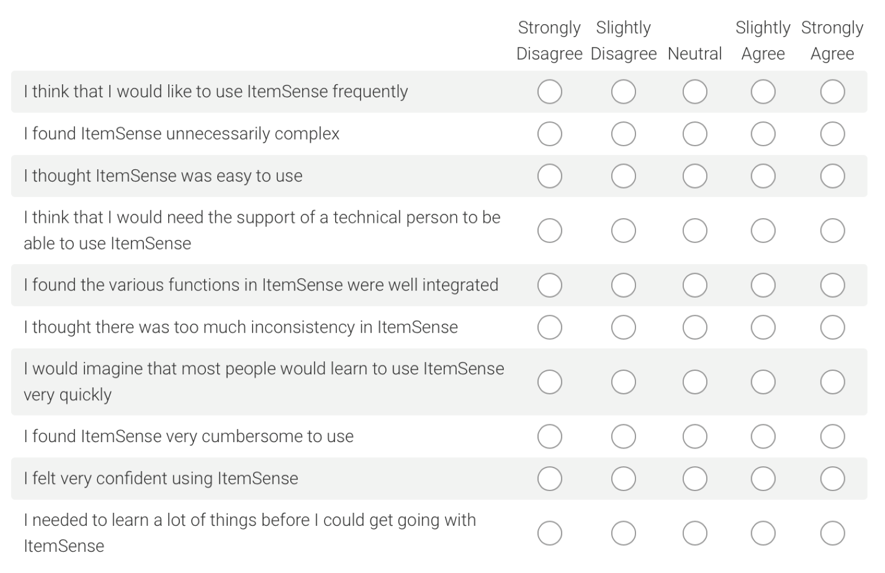The width and height of the screenshot is (885, 573).
Task: Choose Slightly Agree for 'easy to use'
Action: tap(763, 176)
